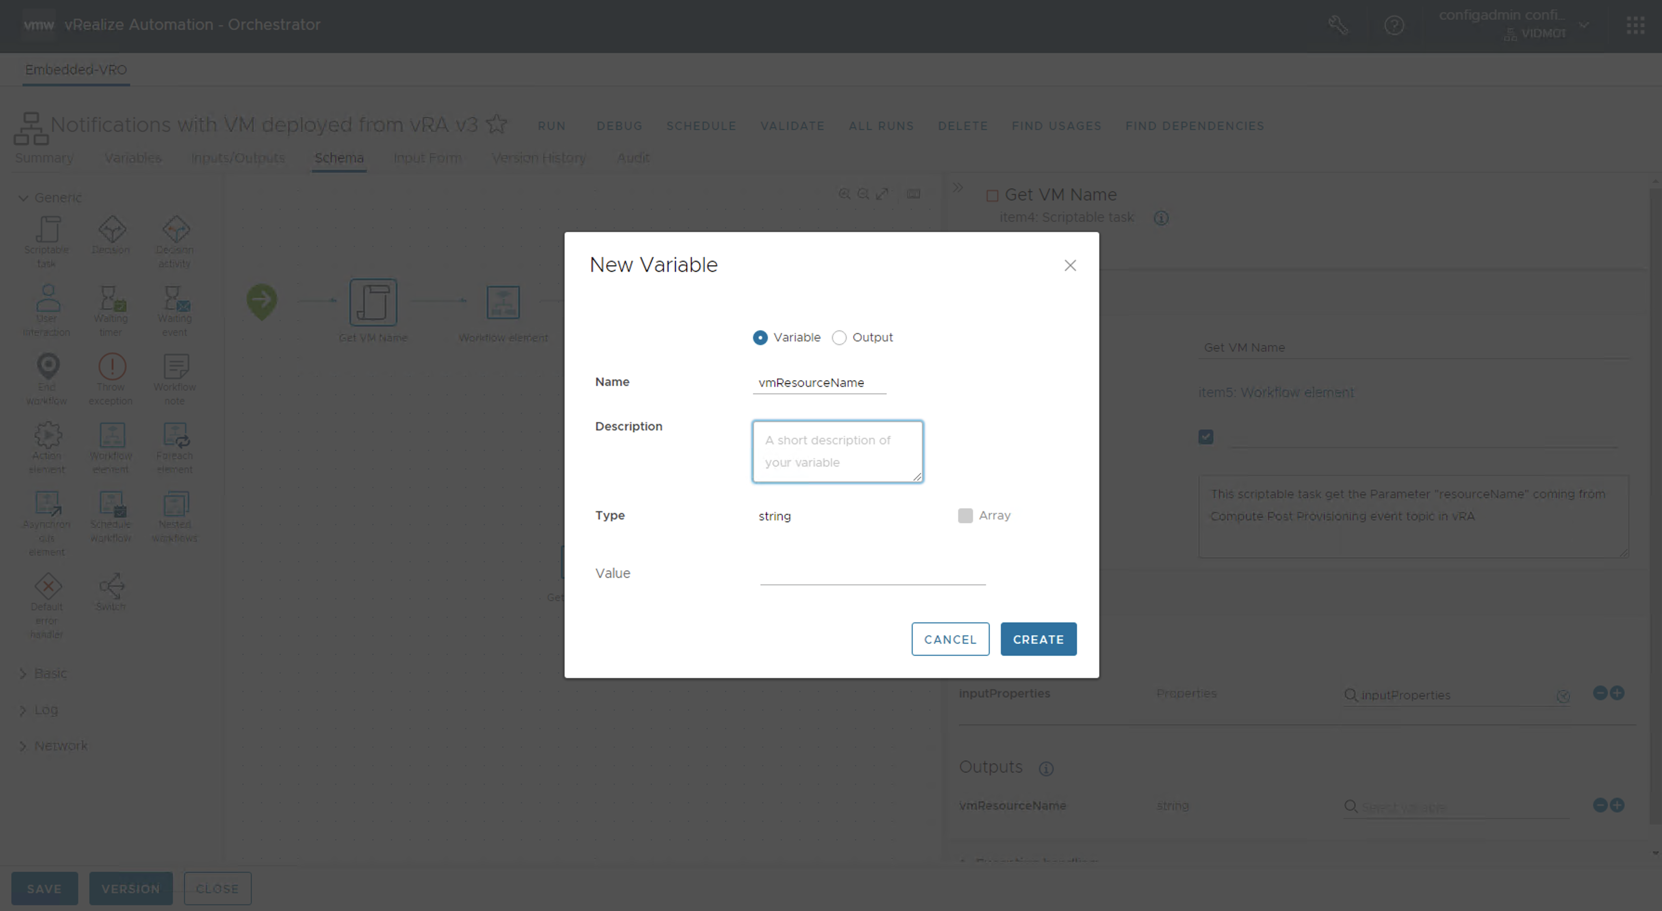Select the Switch element icon
The image size is (1662, 911).
click(111, 586)
